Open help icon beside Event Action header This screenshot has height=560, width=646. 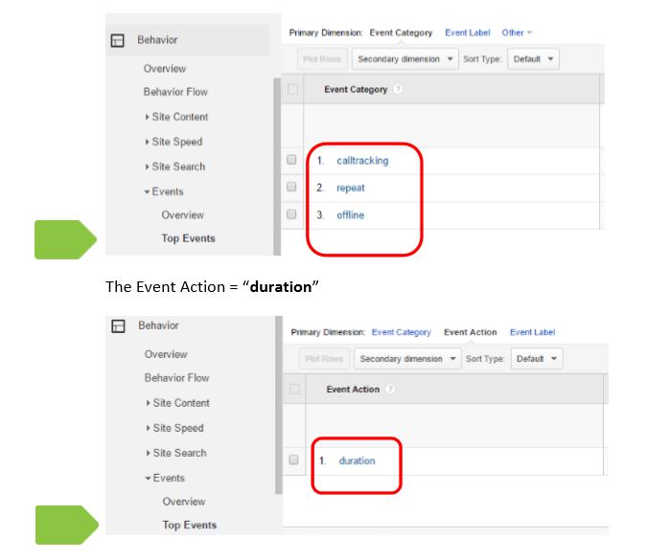coord(390,389)
